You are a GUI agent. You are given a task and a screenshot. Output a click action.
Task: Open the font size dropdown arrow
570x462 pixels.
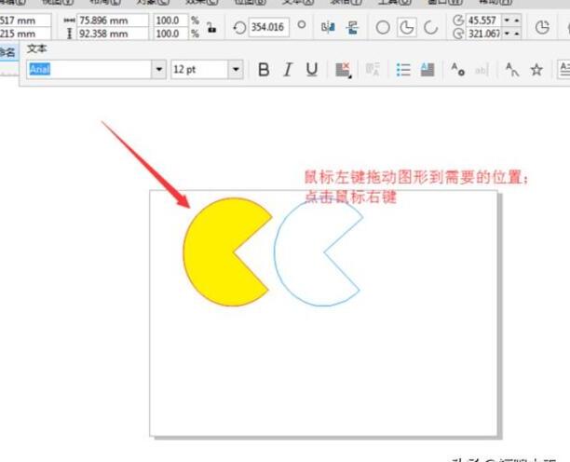(x=236, y=69)
